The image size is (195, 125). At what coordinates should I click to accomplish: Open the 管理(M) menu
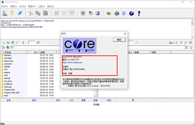click(32, 6)
